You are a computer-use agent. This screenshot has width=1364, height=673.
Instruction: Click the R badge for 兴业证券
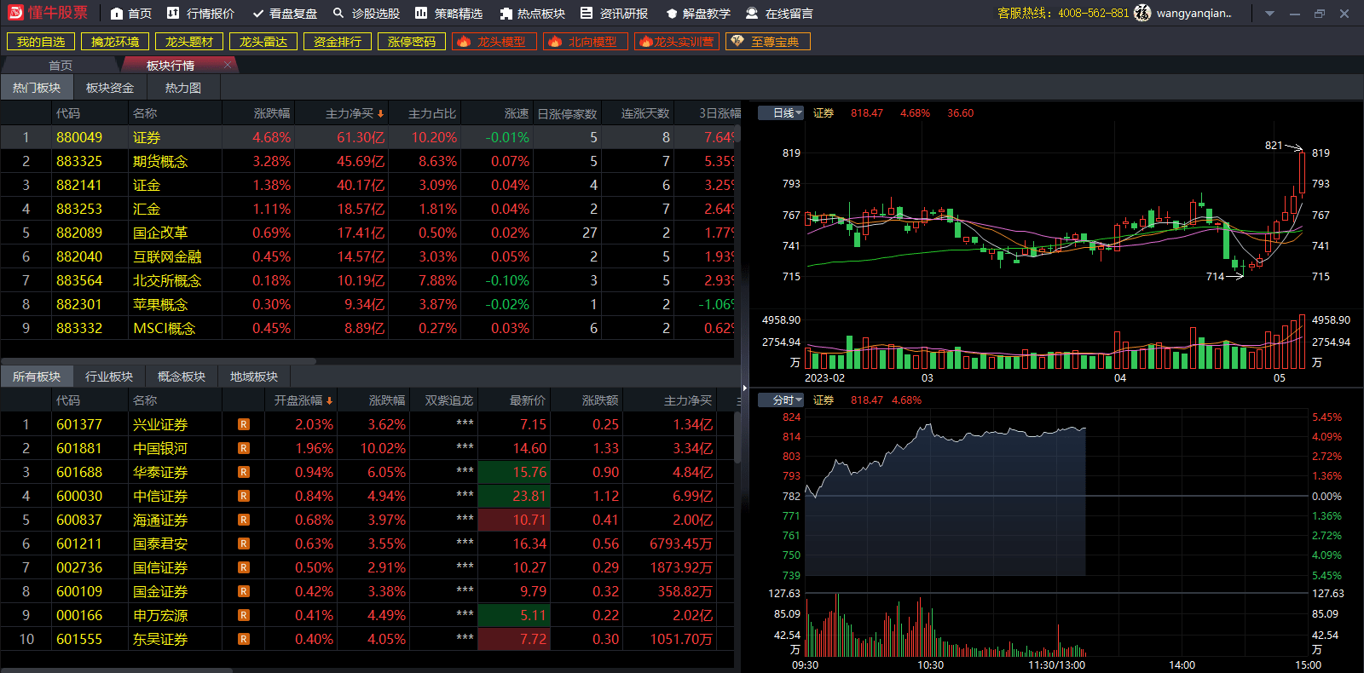(244, 424)
